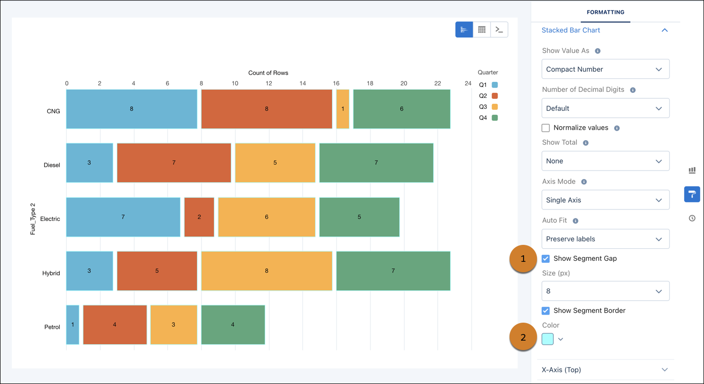704x384 pixels.
Task: Click the Diesel Q4 bar segment
Action: [x=376, y=163]
